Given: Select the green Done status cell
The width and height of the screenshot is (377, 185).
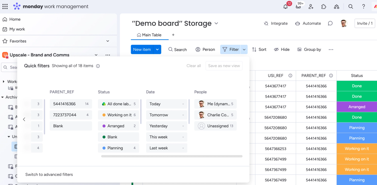Looking at the screenshot, I should (x=356, y=86).
